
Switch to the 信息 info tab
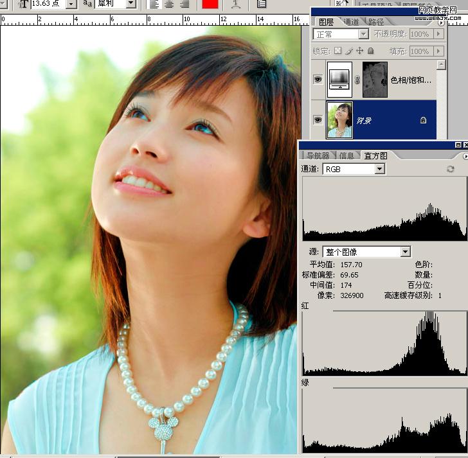pyautogui.click(x=346, y=155)
